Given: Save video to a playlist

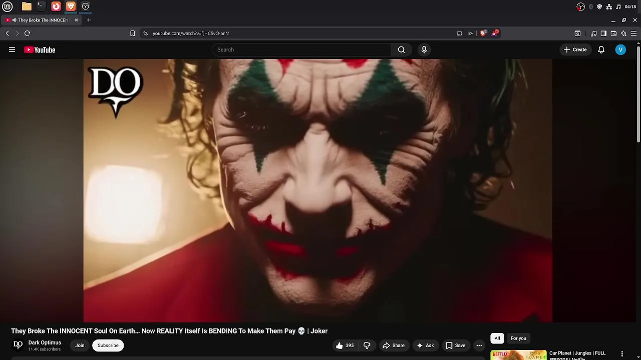Looking at the screenshot, I should (456, 345).
